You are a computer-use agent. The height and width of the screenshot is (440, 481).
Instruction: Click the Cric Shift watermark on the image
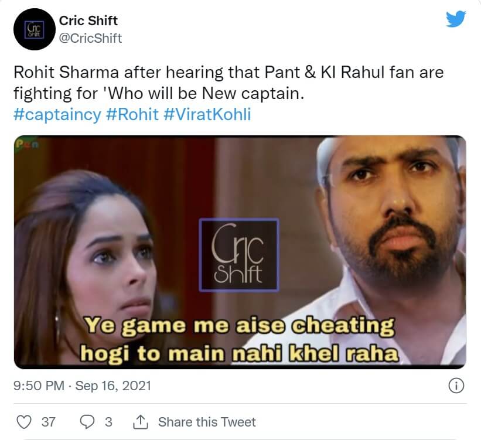239,255
